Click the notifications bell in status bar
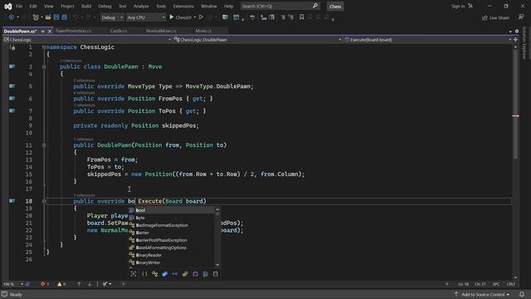The image size is (531, 299). (522, 294)
